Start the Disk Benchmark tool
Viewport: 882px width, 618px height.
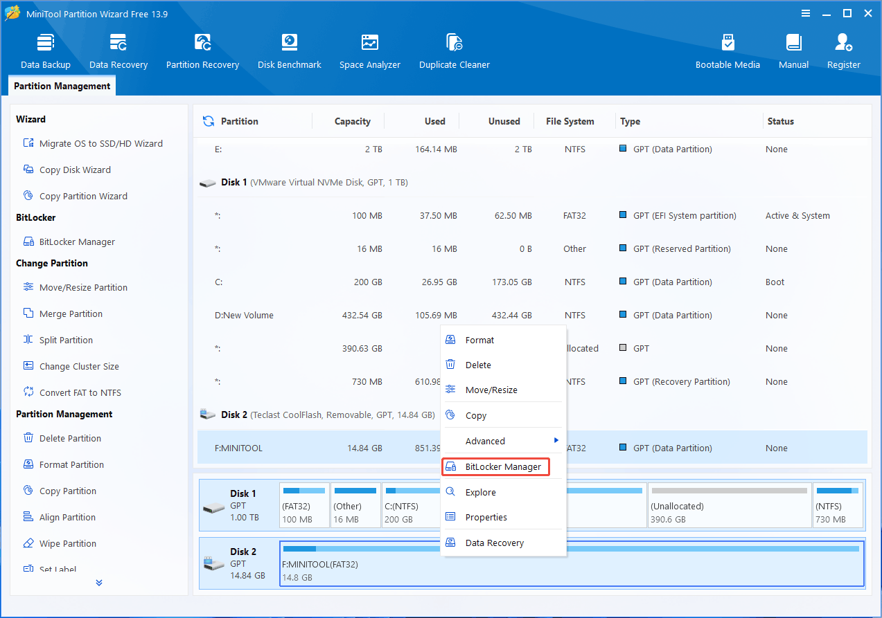click(x=290, y=51)
